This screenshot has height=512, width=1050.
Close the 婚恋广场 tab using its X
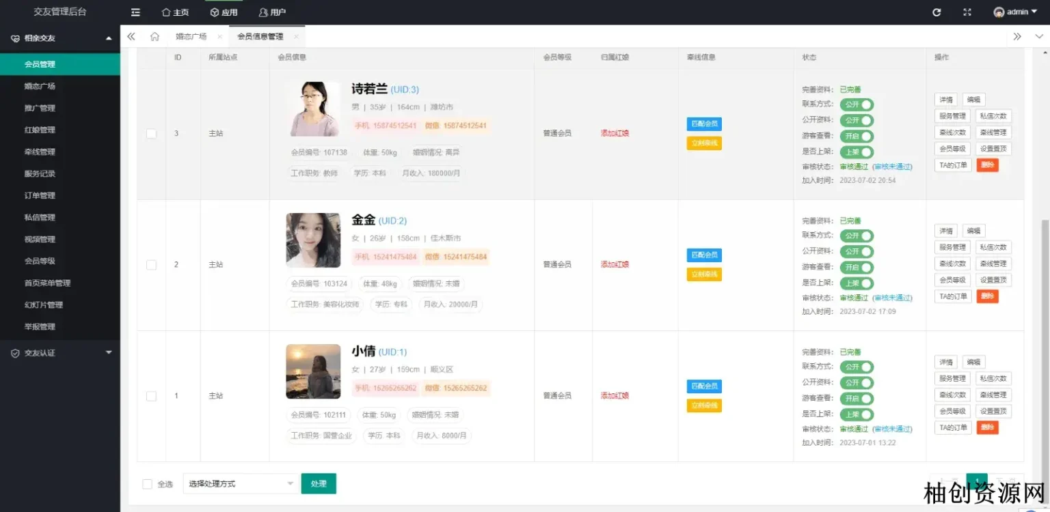tap(219, 37)
